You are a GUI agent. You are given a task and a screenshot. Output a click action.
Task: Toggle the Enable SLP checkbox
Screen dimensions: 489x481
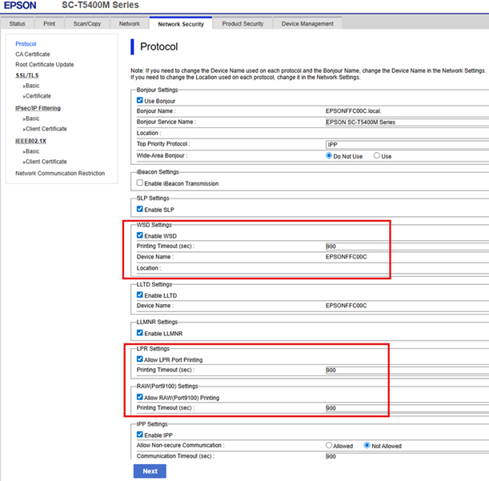[x=140, y=209]
